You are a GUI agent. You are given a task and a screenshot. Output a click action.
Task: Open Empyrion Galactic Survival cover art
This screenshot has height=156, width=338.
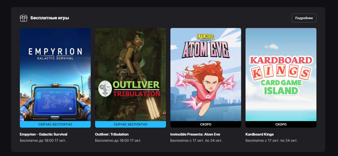click(x=55, y=74)
